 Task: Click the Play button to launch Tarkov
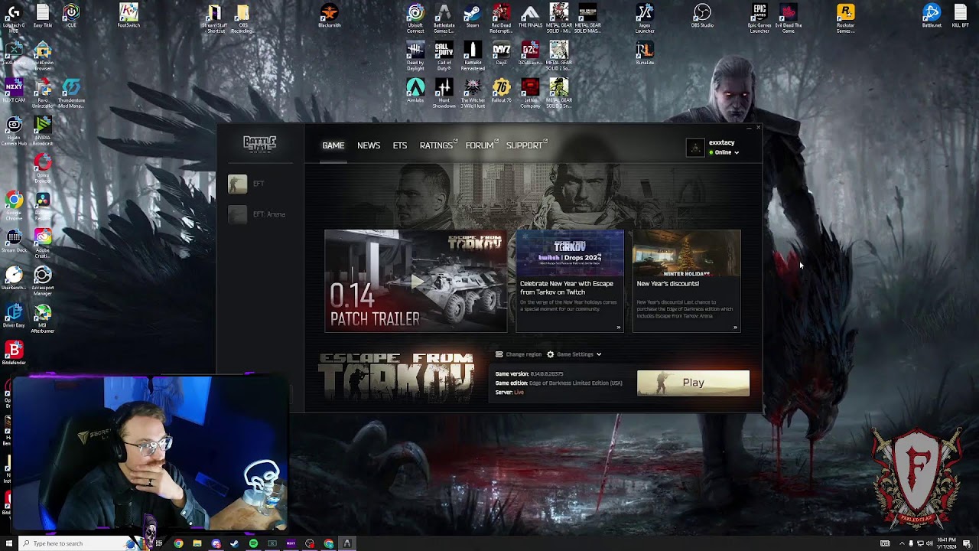693,383
